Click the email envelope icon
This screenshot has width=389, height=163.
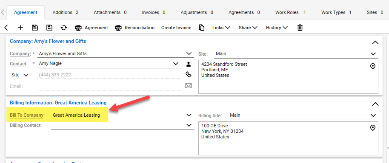click(189, 86)
